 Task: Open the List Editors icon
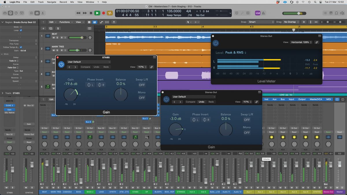tap(325, 13)
